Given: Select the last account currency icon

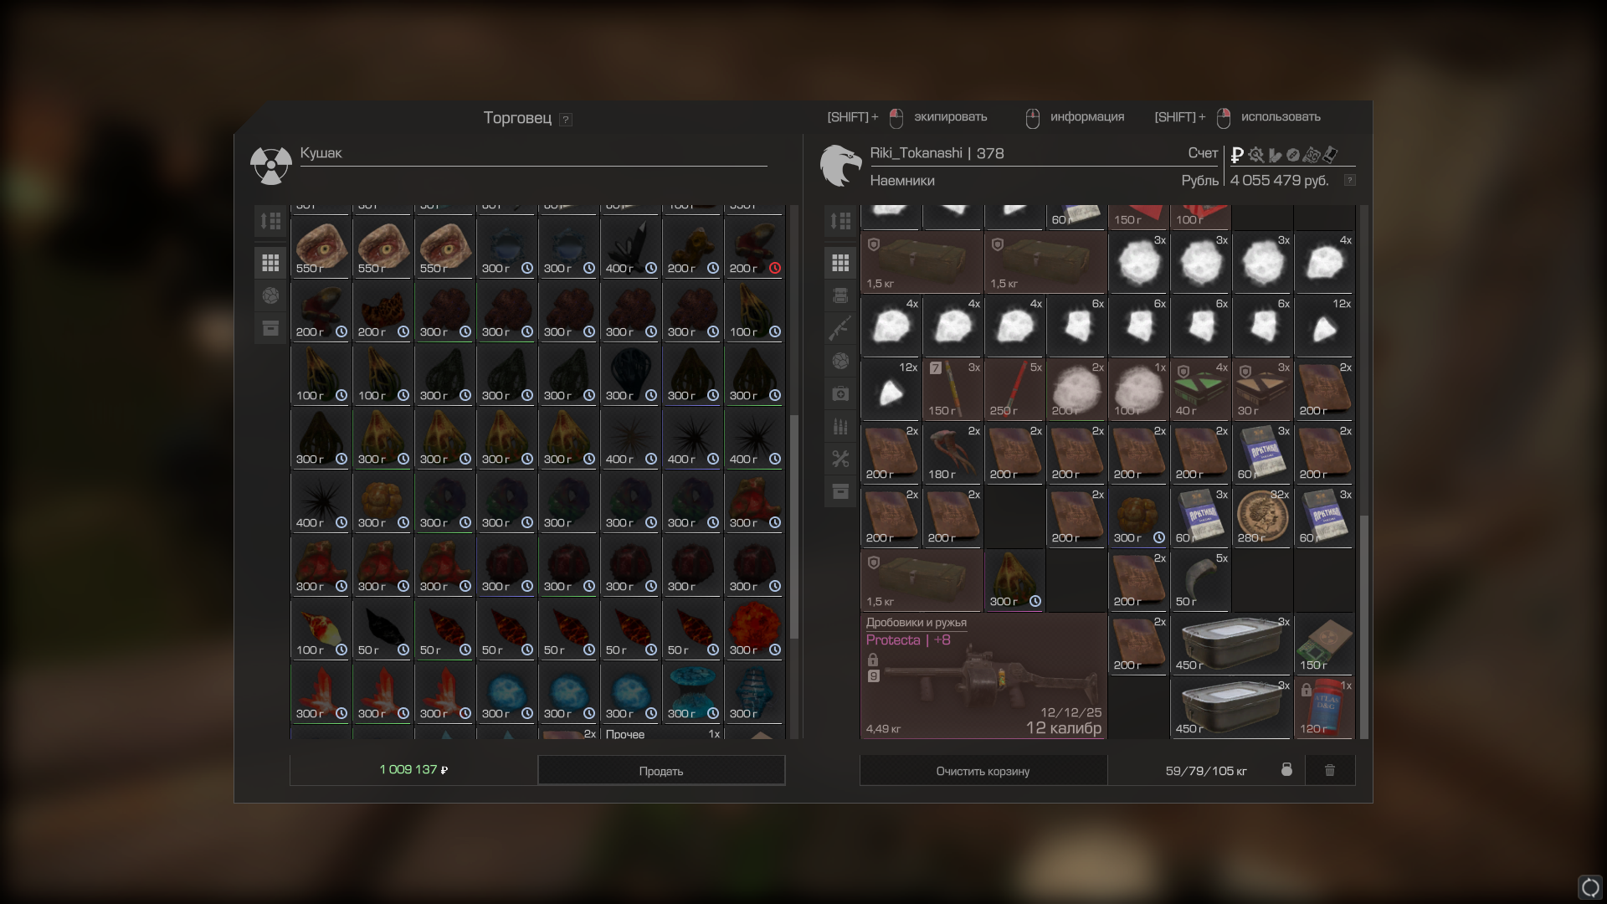Looking at the screenshot, I should [1330, 155].
